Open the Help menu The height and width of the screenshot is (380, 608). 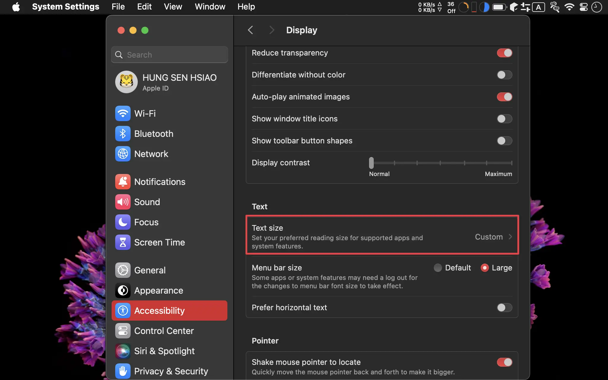point(246,7)
